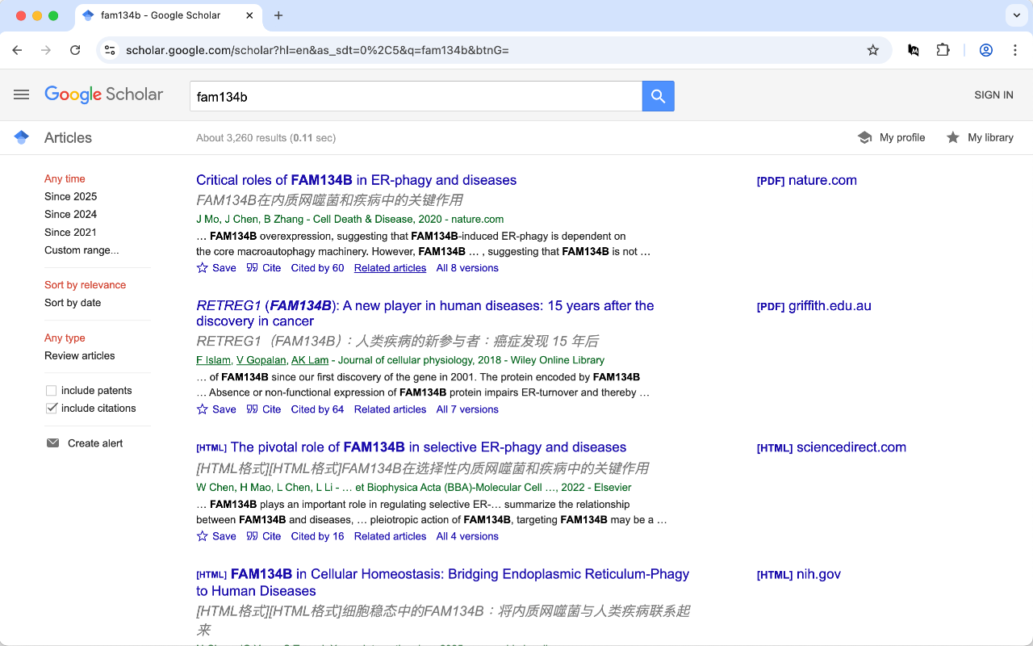The image size is (1033, 646).
Task: Click Cited by 60 link
Action: point(317,268)
